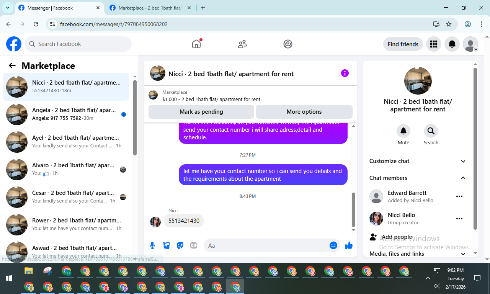Click the Find friends button
This screenshot has height=294, width=490.
pyautogui.click(x=403, y=44)
